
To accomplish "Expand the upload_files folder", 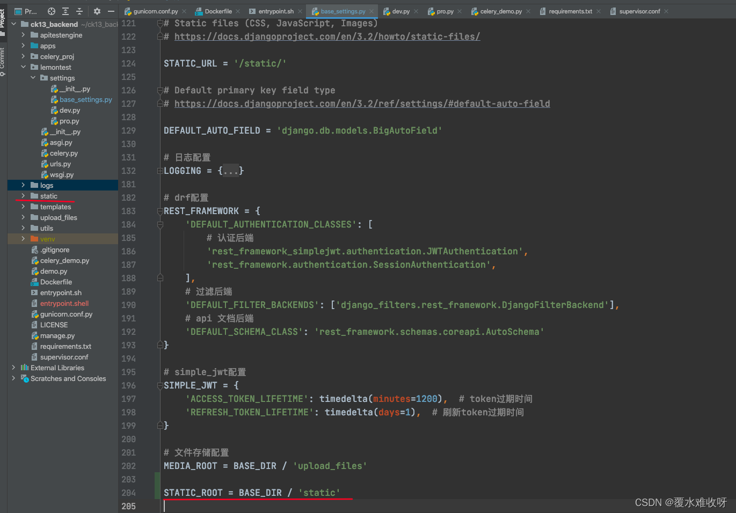I will pyautogui.click(x=23, y=217).
